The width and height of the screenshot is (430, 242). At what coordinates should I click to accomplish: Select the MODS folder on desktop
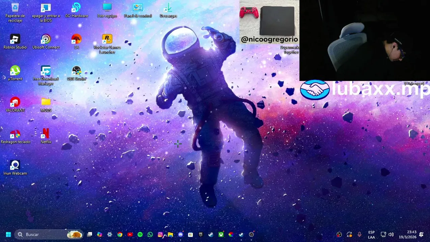[46, 105]
